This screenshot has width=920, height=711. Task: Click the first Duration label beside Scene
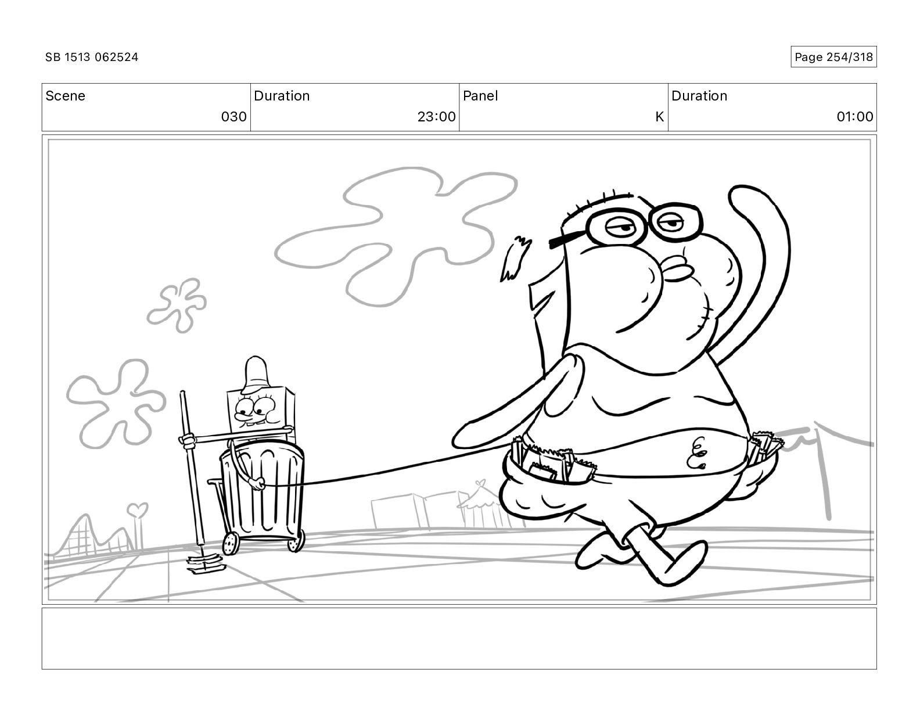(x=282, y=96)
